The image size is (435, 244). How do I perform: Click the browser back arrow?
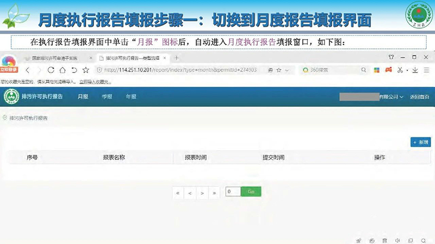point(28,70)
